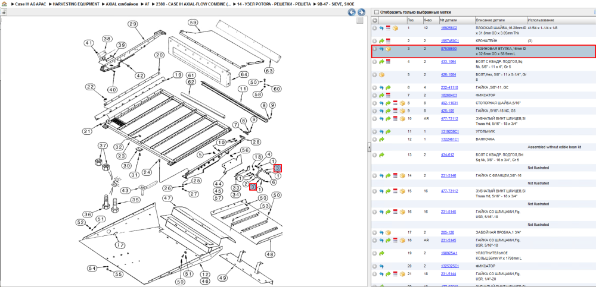Select callout 29 in the diagram
Screen dimensions: 596x287
pos(132,24)
